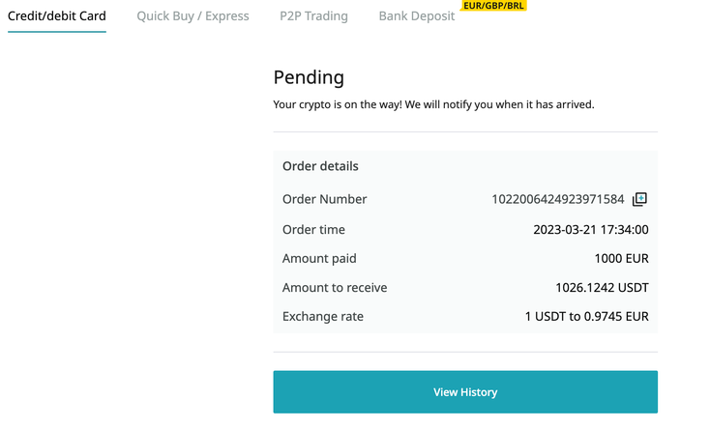Click the 1026.1242 USDT amount to receive
710x429 pixels.
point(602,287)
